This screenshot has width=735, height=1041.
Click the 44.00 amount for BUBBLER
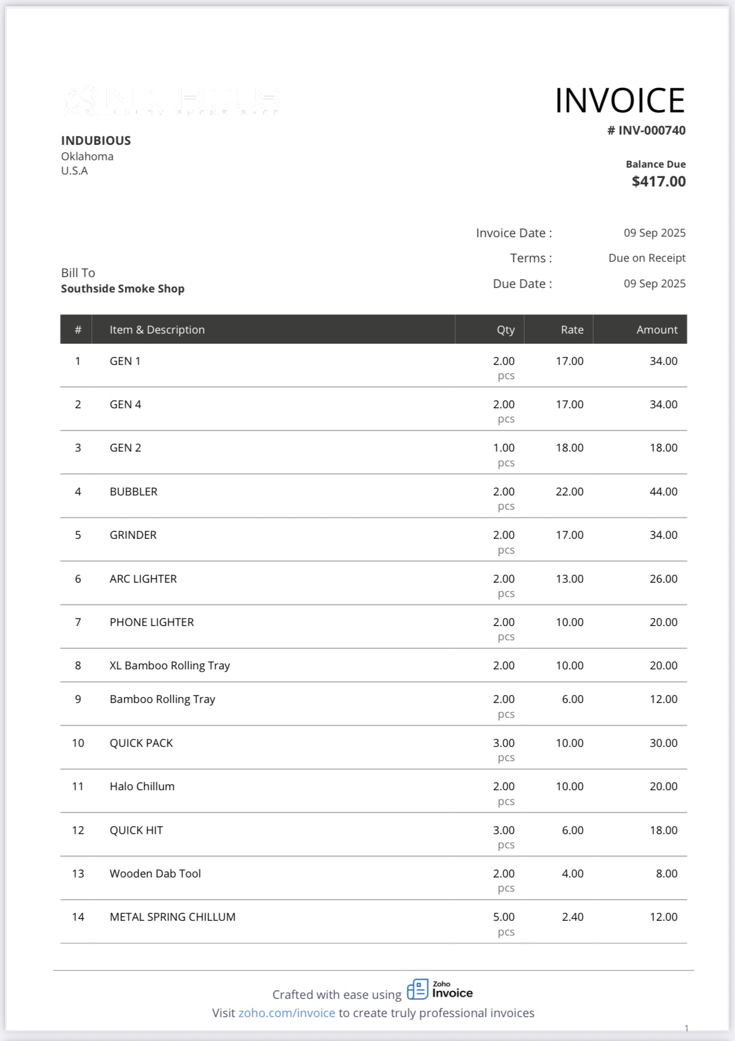(x=663, y=491)
